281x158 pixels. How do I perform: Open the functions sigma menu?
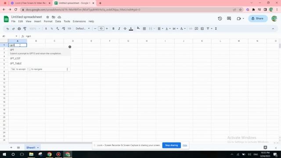216,29
